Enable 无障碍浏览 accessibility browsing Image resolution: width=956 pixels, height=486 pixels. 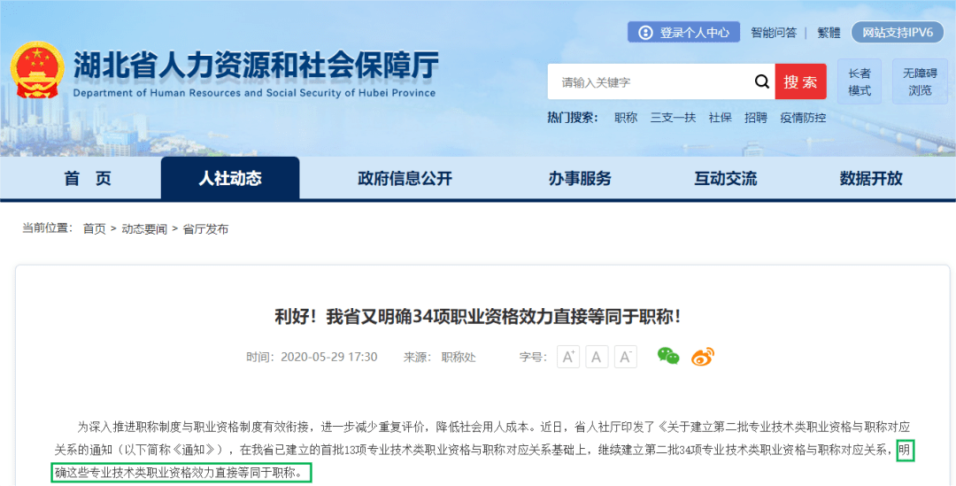click(920, 81)
